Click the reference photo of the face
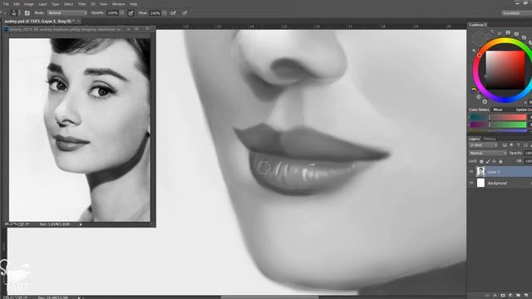 pyautogui.click(x=80, y=130)
